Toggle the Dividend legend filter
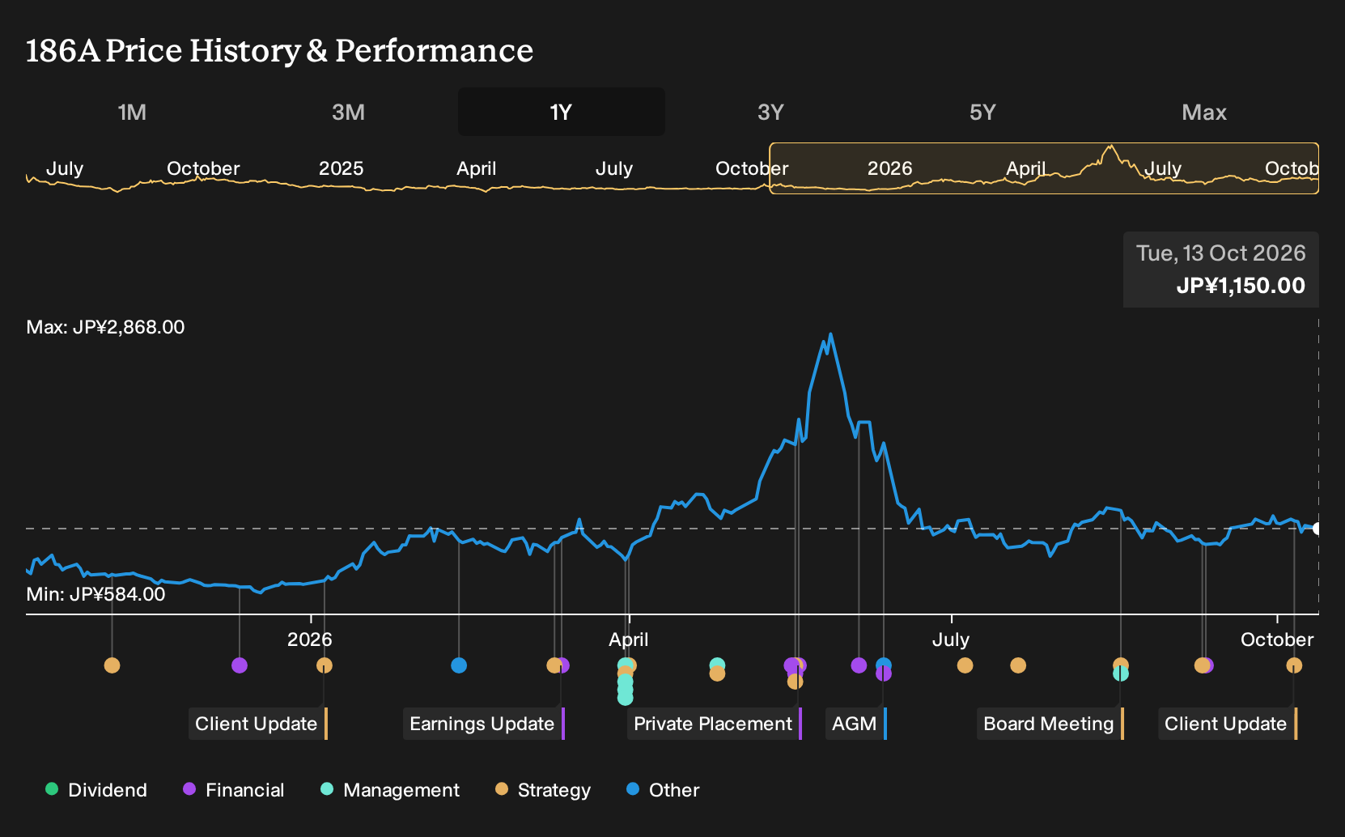Screen dimensions: 1345x837 coord(96,789)
